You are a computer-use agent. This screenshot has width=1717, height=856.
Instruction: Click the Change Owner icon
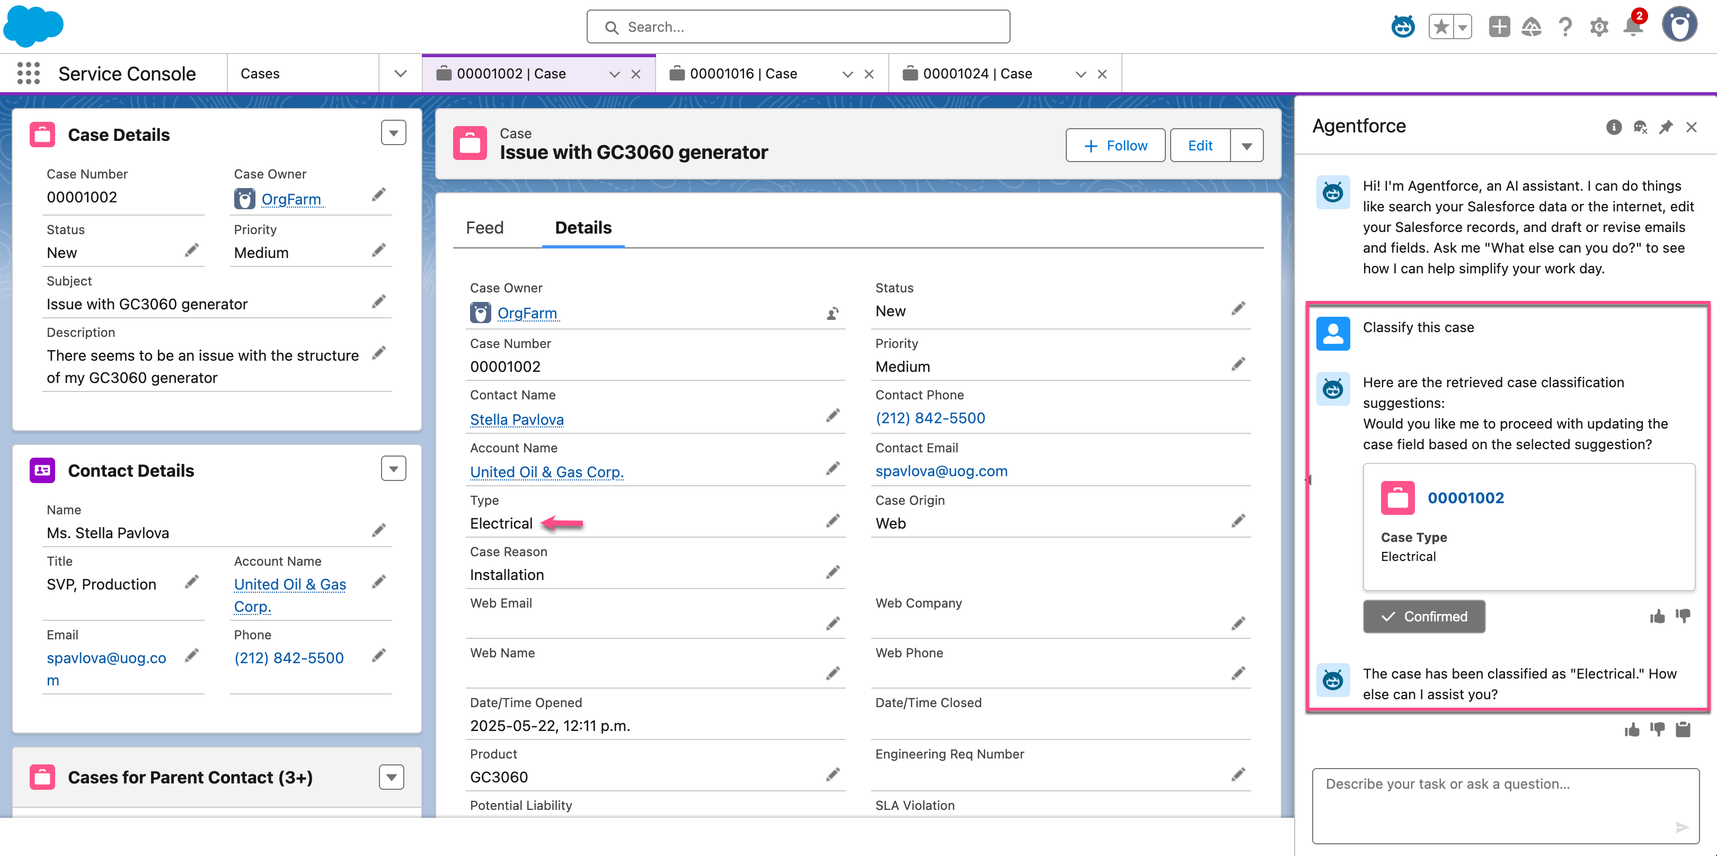pyautogui.click(x=833, y=313)
